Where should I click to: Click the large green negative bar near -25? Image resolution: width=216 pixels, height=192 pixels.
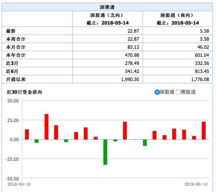105,152
